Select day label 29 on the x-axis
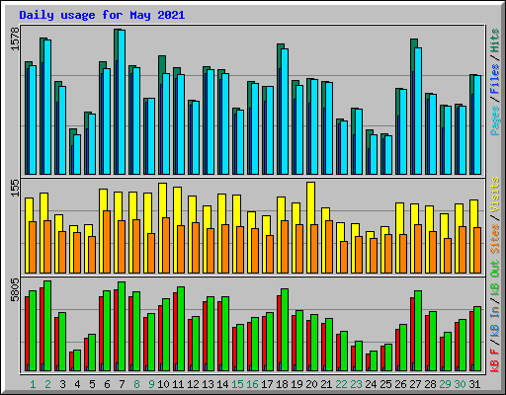 (x=445, y=384)
